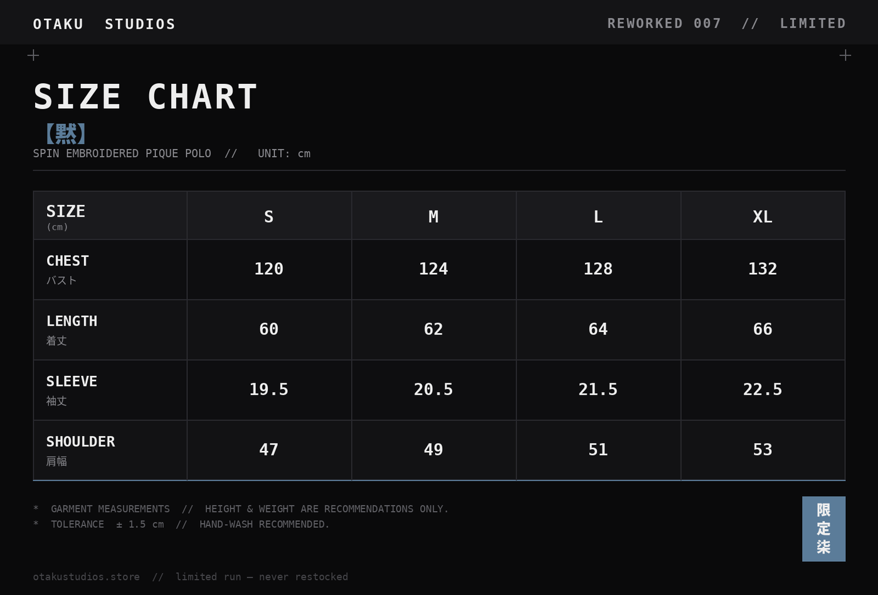The image size is (878, 595).
Task: Click the SLEEVE row label
Action: tap(71, 381)
